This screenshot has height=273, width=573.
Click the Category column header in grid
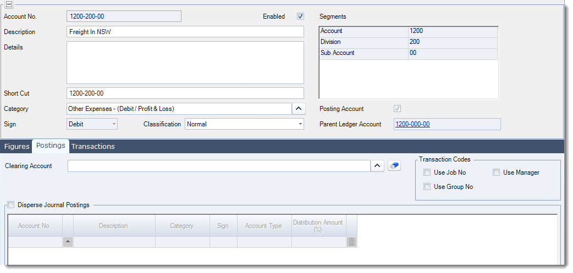182,226
